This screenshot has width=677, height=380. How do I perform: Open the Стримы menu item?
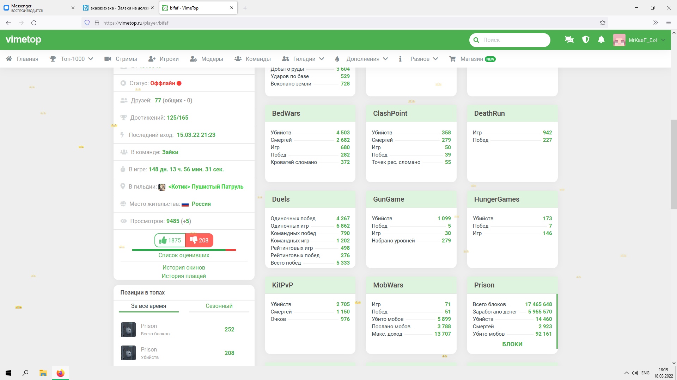(x=126, y=59)
